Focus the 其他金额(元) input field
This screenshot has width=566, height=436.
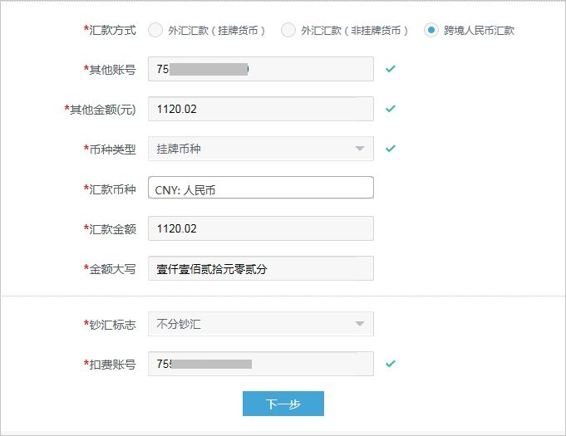260,109
